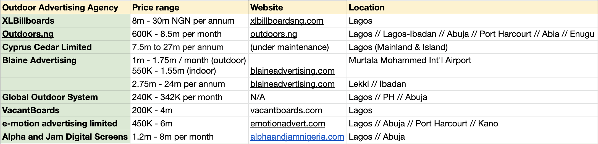Viewport: 598px width, 144px height.
Task: Open the vacantboards.com link
Action: [286, 110]
